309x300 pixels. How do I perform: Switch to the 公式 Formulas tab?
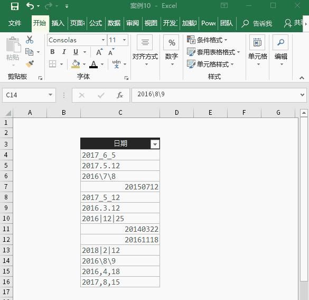click(x=96, y=23)
